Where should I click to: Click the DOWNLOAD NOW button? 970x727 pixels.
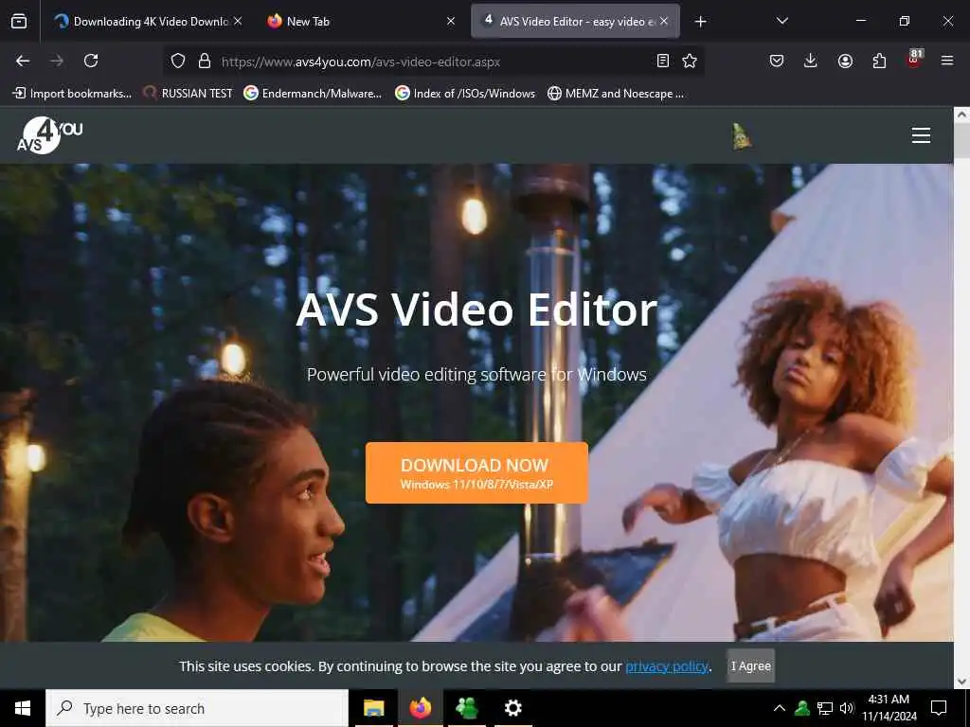coord(476,473)
